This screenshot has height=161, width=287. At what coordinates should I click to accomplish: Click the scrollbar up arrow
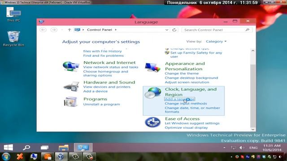click(x=253, y=51)
